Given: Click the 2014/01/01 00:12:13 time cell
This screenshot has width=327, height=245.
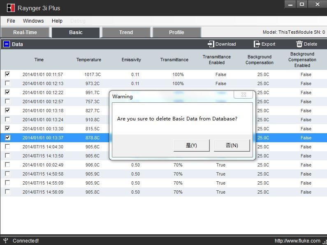Looking at the screenshot, I should pos(43,83).
